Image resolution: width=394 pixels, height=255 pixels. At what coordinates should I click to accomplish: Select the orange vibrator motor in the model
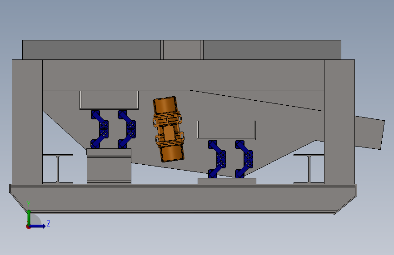168,129
